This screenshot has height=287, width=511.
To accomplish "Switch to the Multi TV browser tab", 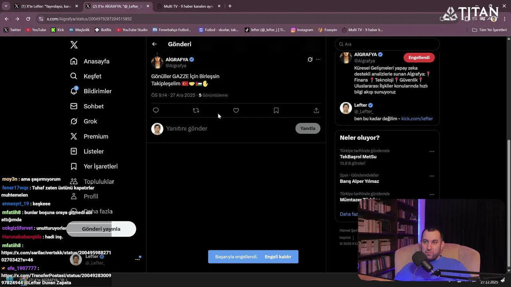I will coord(188,6).
